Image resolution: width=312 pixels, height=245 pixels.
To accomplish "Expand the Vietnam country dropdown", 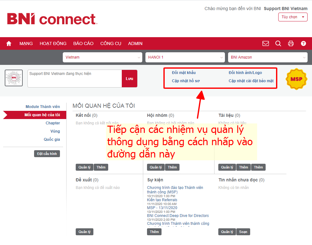I will click(x=103, y=57).
